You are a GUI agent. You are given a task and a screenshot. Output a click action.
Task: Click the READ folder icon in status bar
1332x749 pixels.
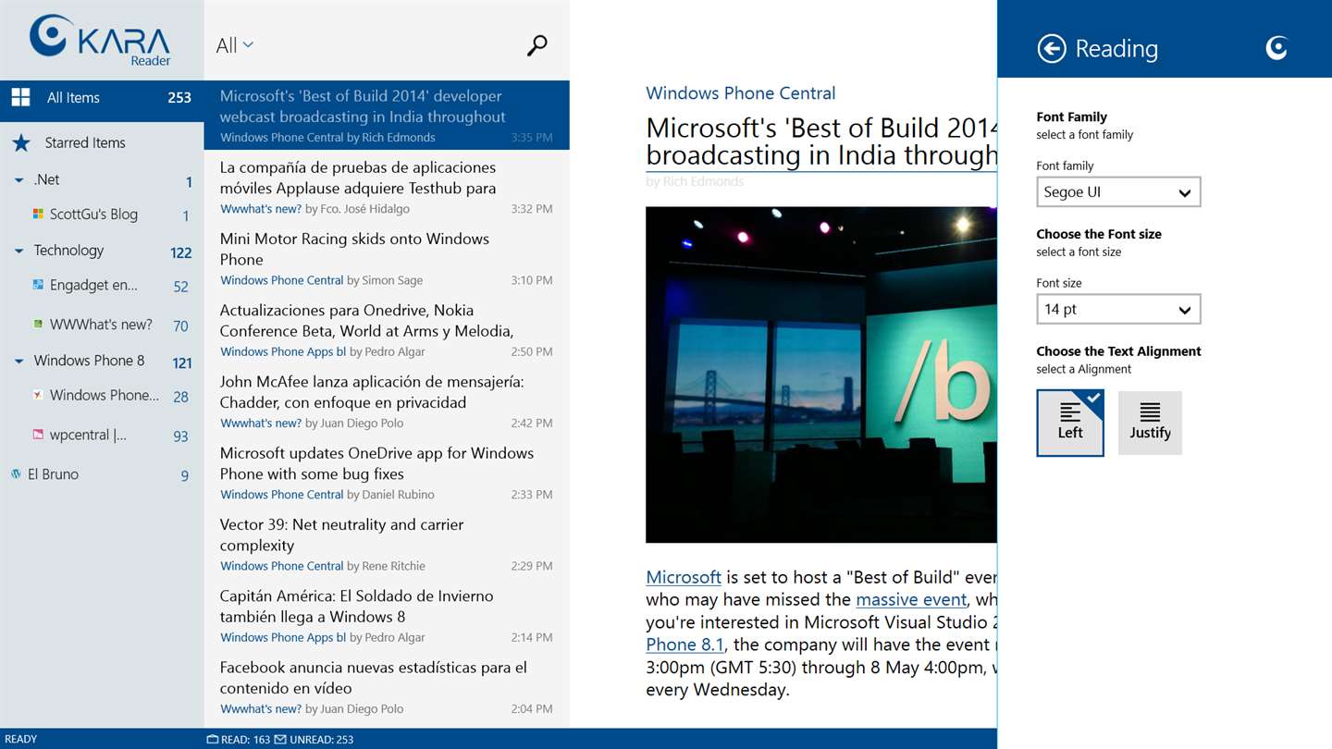212,739
